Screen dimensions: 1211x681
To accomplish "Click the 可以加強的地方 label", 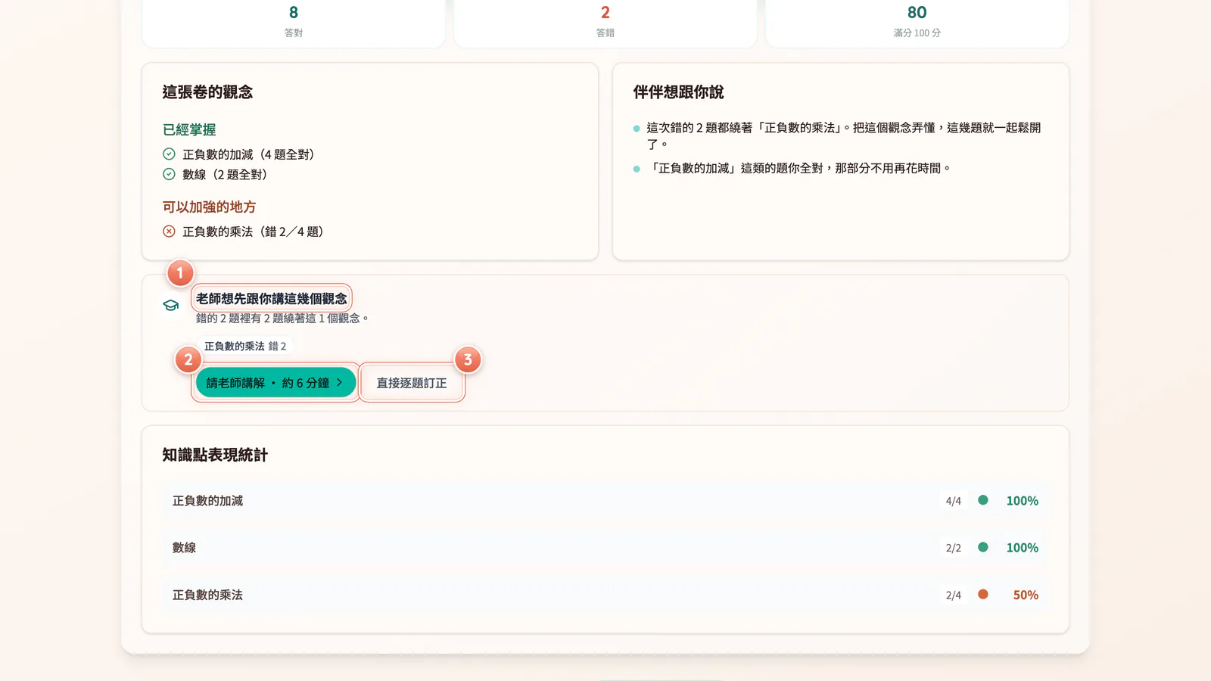I will (x=209, y=207).
